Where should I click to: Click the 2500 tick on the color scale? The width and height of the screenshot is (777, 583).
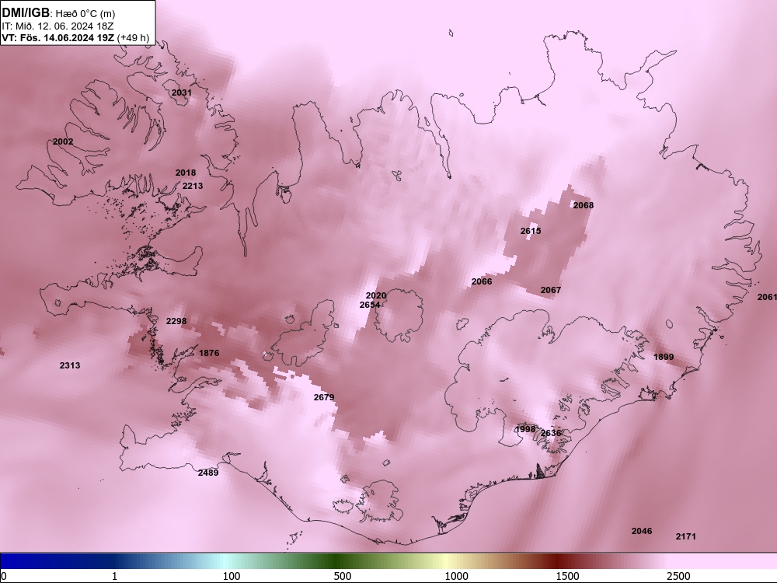pos(678,576)
